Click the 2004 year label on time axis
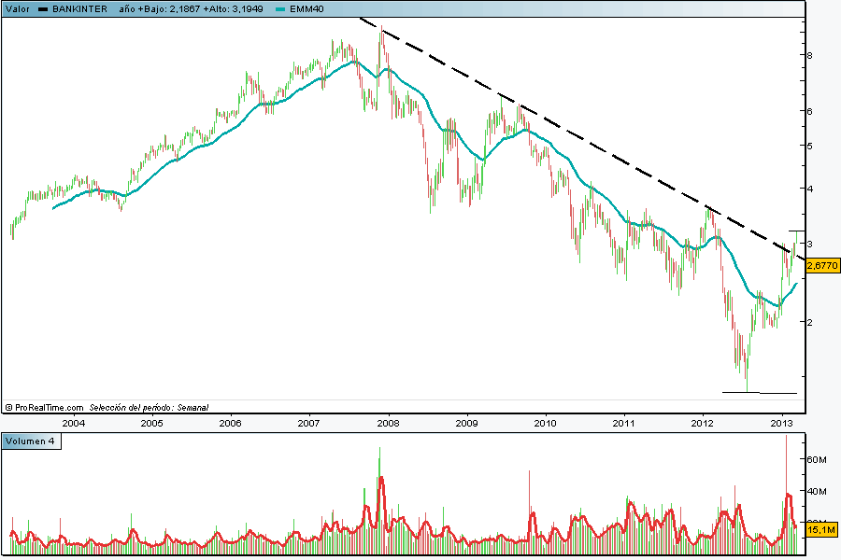Screen dimensions: 841x560 click(73, 424)
